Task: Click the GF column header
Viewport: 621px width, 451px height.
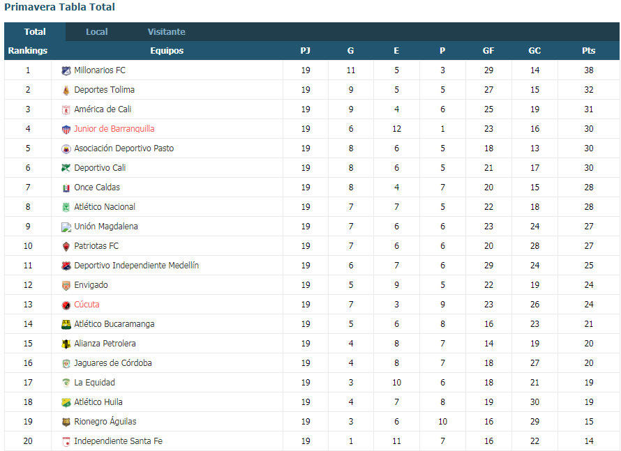Action: [488, 51]
